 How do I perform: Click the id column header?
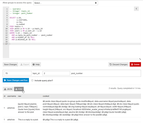[x=4, y=96]
